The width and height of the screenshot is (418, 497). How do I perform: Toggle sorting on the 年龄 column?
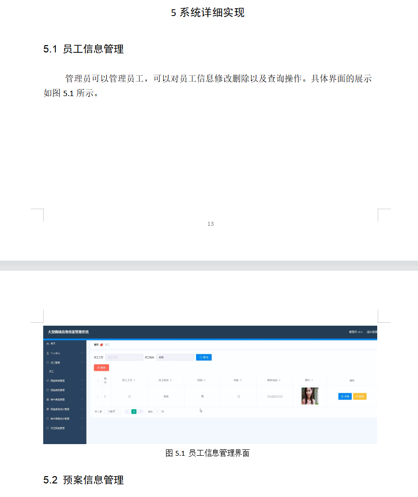click(x=238, y=381)
